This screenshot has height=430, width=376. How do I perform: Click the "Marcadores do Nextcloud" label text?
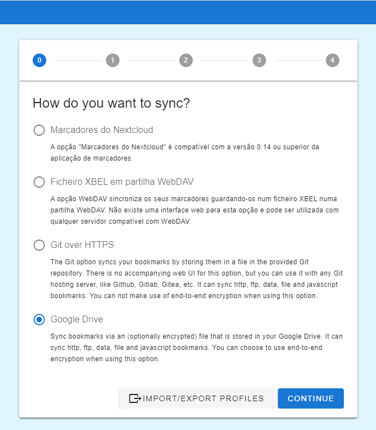click(x=101, y=130)
